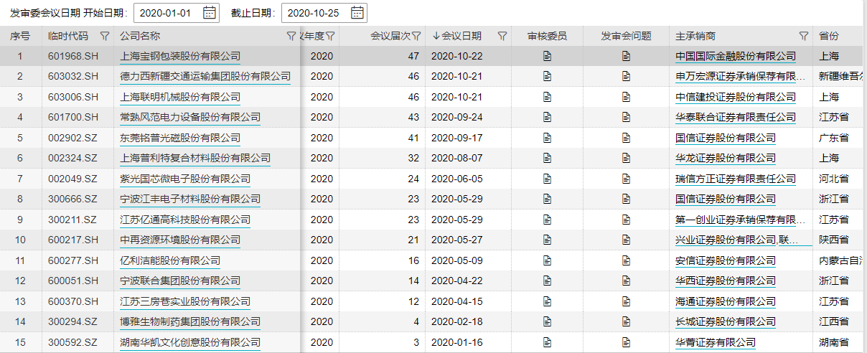Click the start date field 2020-01-01
The height and width of the screenshot is (353, 867).
pyautogui.click(x=177, y=13)
